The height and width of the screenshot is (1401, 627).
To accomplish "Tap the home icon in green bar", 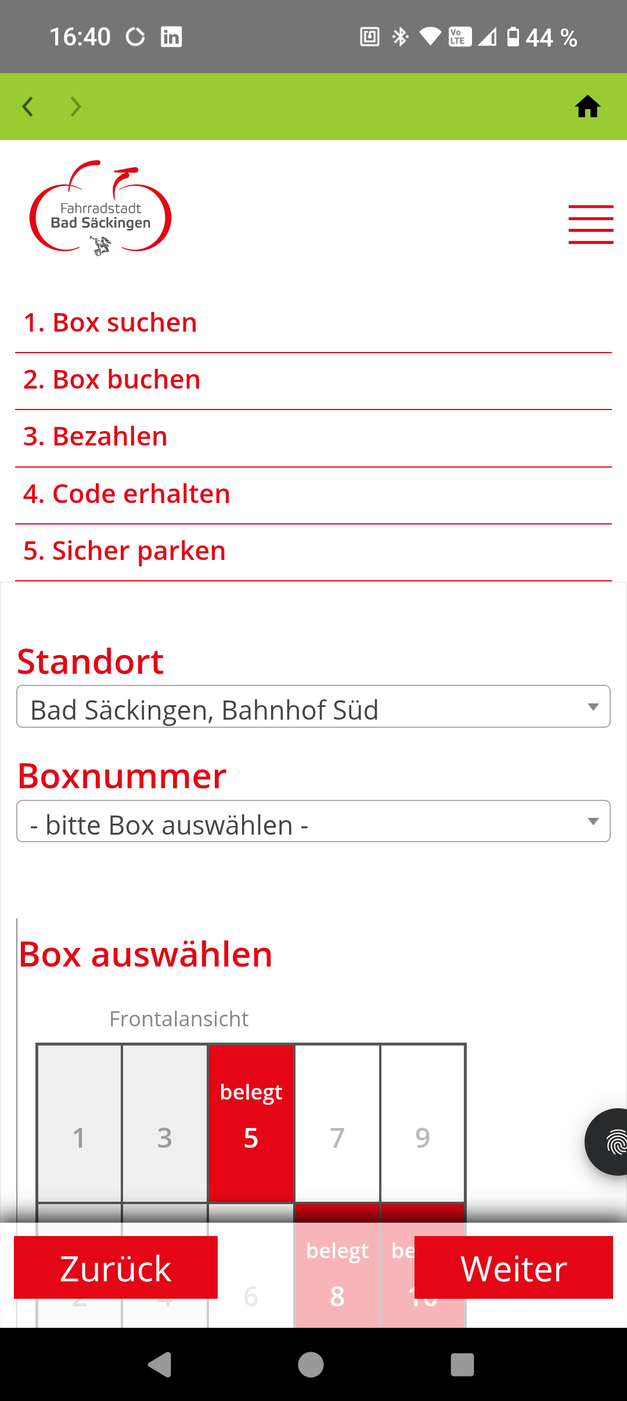I will 588,107.
